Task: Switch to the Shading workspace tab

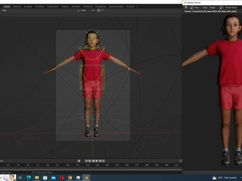Action: point(65,7)
